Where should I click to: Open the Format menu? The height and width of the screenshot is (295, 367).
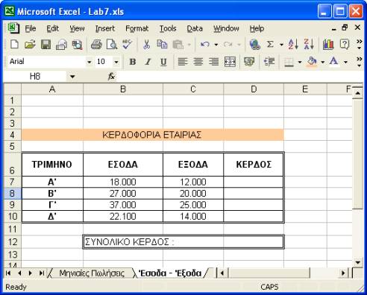point(137,28)
